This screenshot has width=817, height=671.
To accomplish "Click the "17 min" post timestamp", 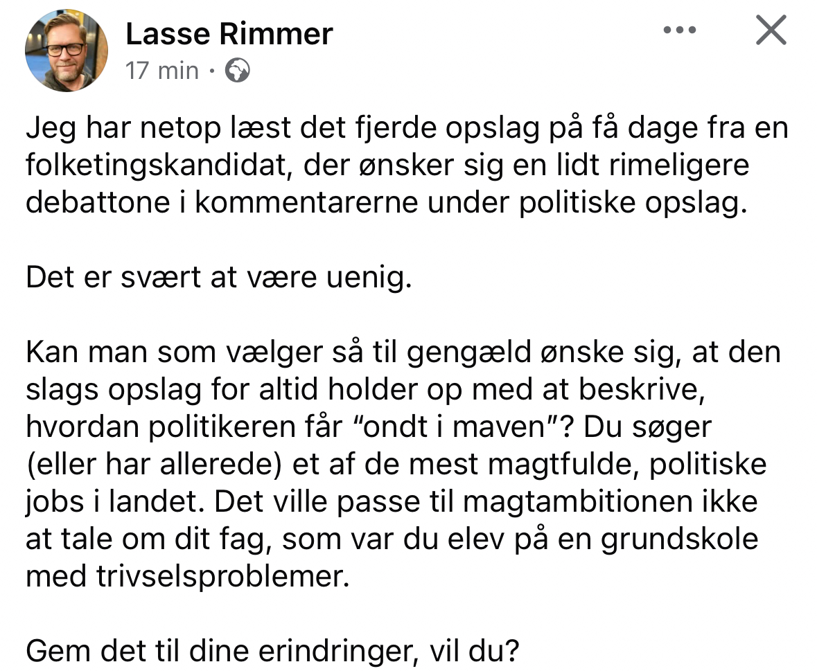I will click(162, 71).
